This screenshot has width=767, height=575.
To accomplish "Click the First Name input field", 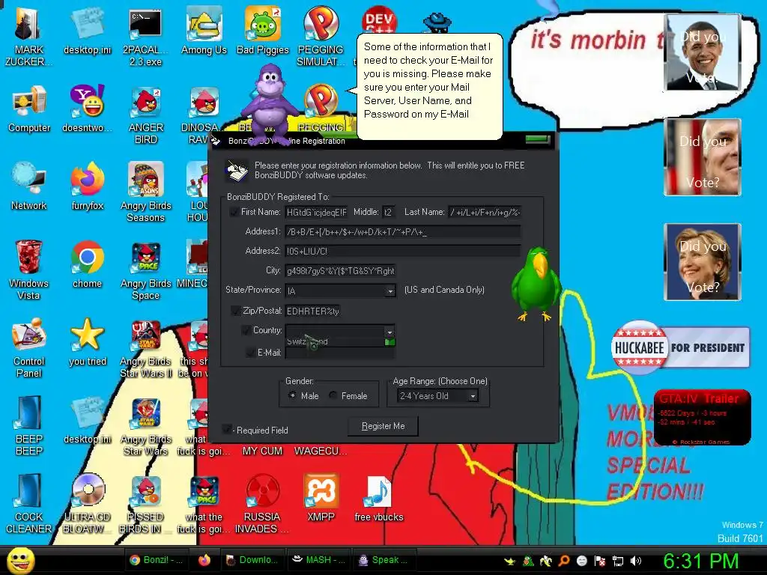I will 316,212.
